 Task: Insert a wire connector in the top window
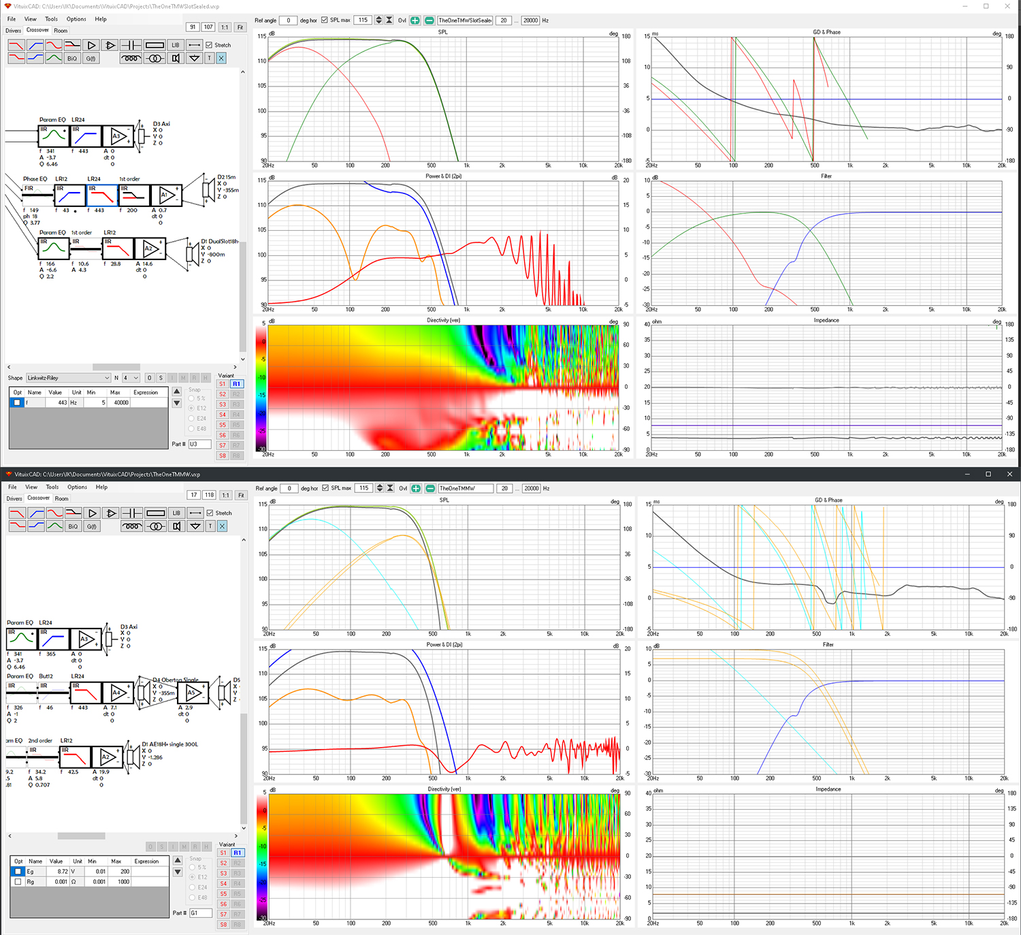pos(195,45)
